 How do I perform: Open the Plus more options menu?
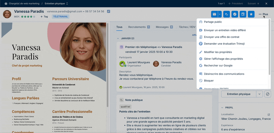(263, 14)
